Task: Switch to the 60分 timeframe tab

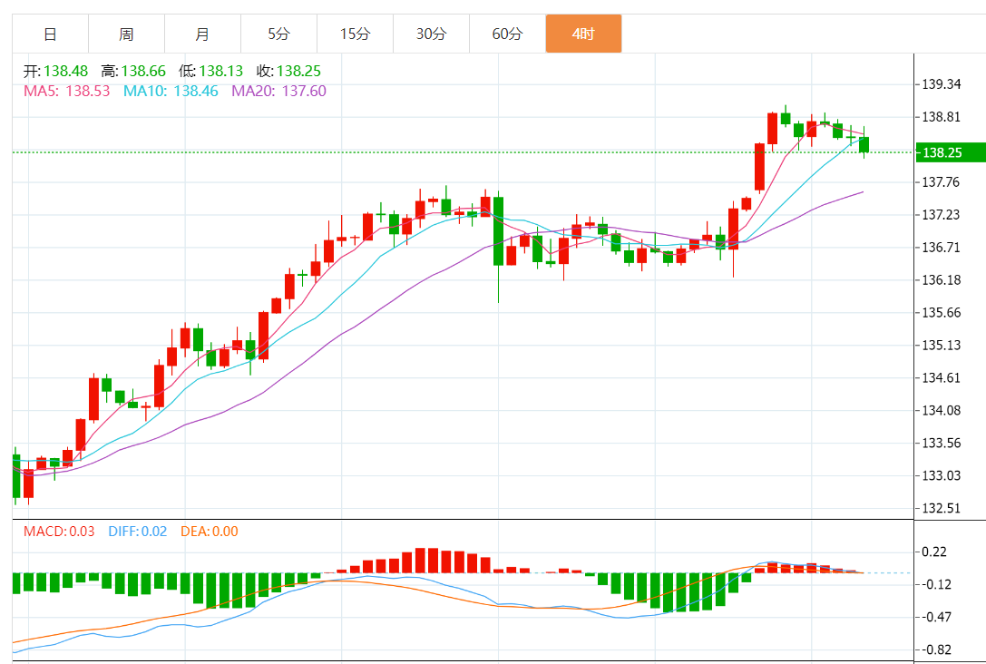Action: tap(507, 34)
